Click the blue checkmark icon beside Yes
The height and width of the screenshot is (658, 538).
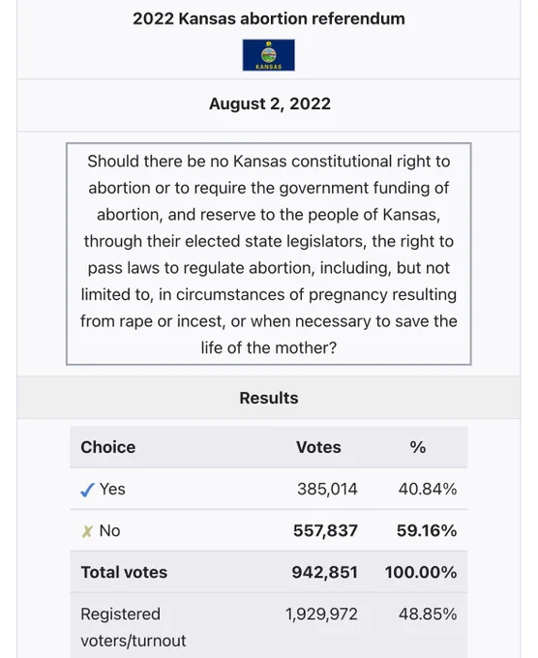87,490
